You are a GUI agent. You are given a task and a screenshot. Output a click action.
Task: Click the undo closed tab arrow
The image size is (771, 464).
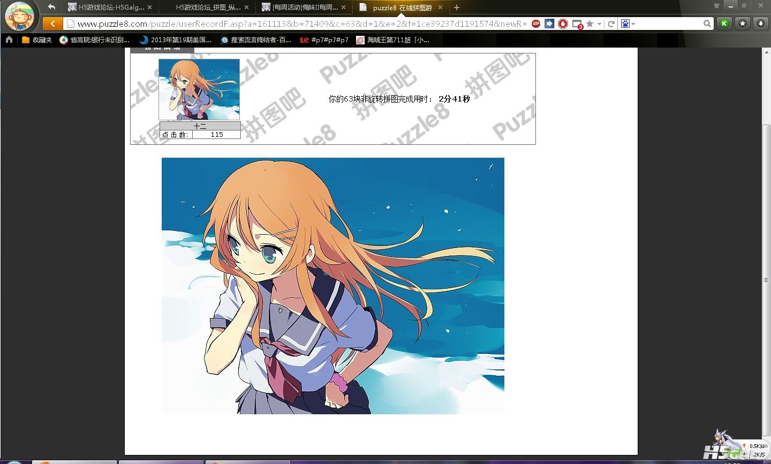(x=51, y=7)
